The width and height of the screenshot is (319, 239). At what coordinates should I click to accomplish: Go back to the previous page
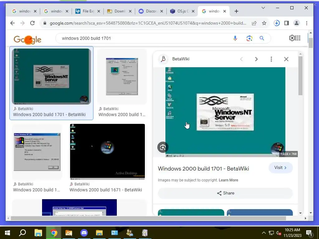(12, 23)
